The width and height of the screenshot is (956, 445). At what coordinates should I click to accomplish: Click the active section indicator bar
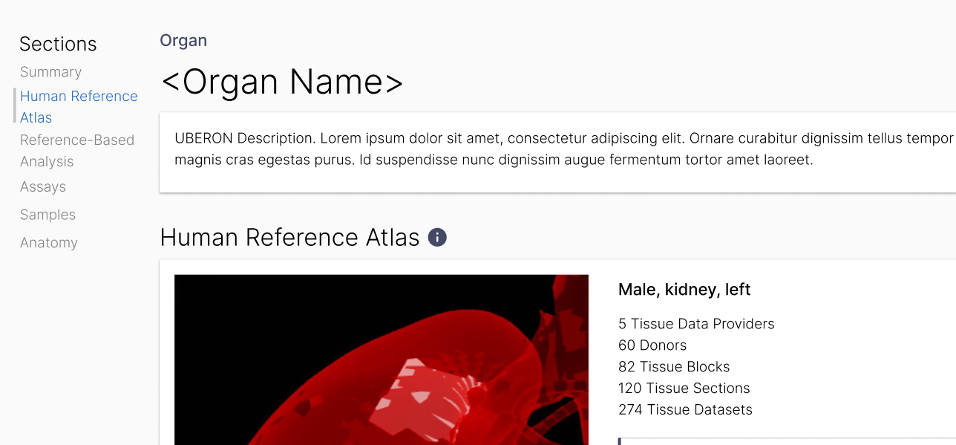tap(13, 106)
